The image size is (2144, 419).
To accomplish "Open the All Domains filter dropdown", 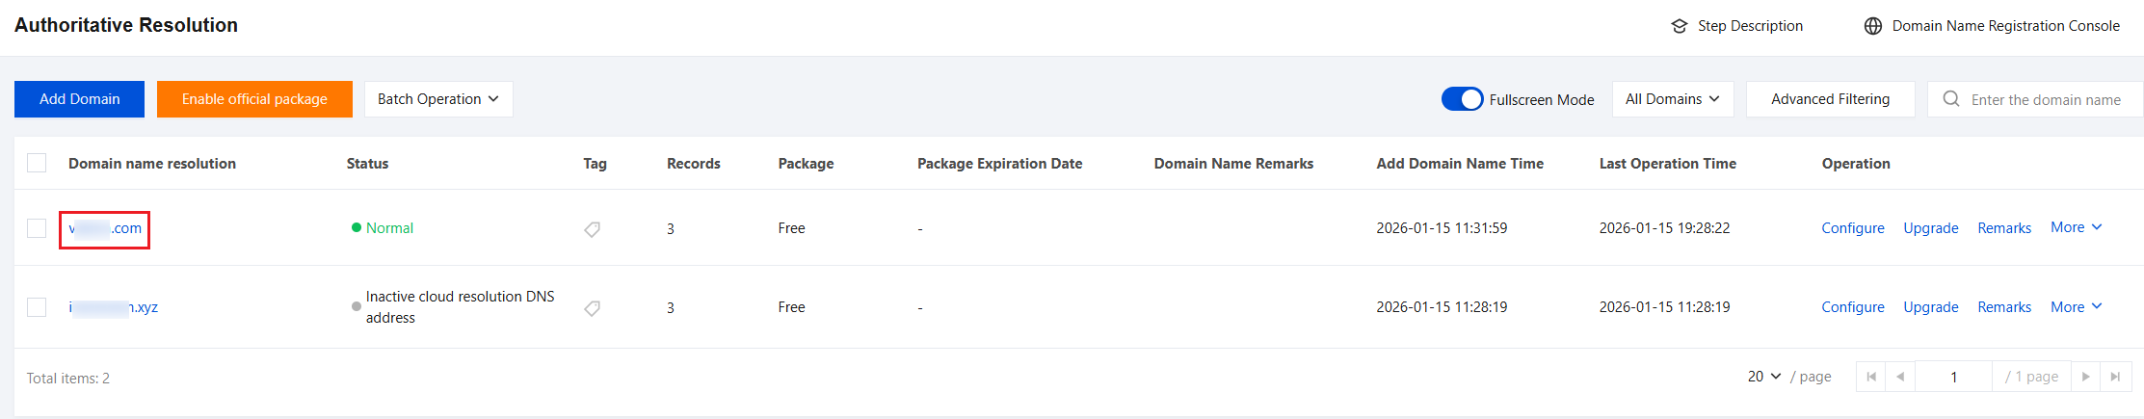I will (x=1673, y=99).
